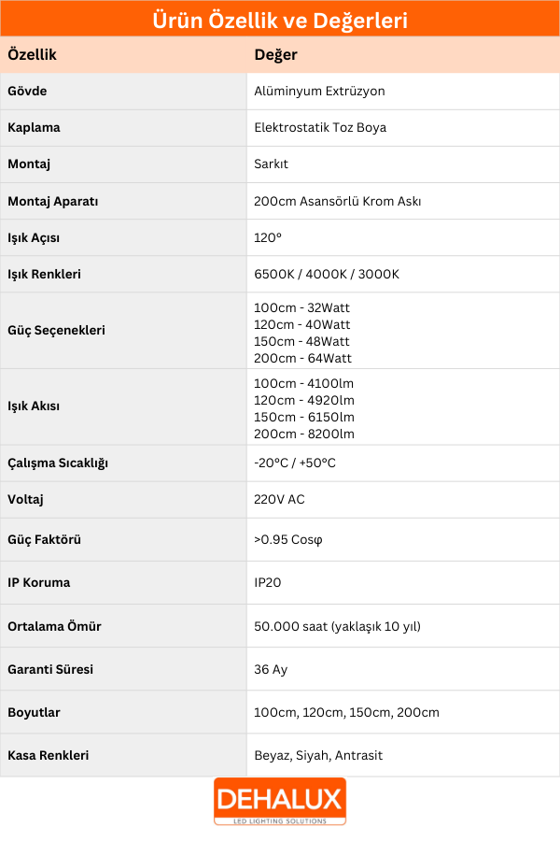Select the 36 Ay warranty value

(272, 669)
